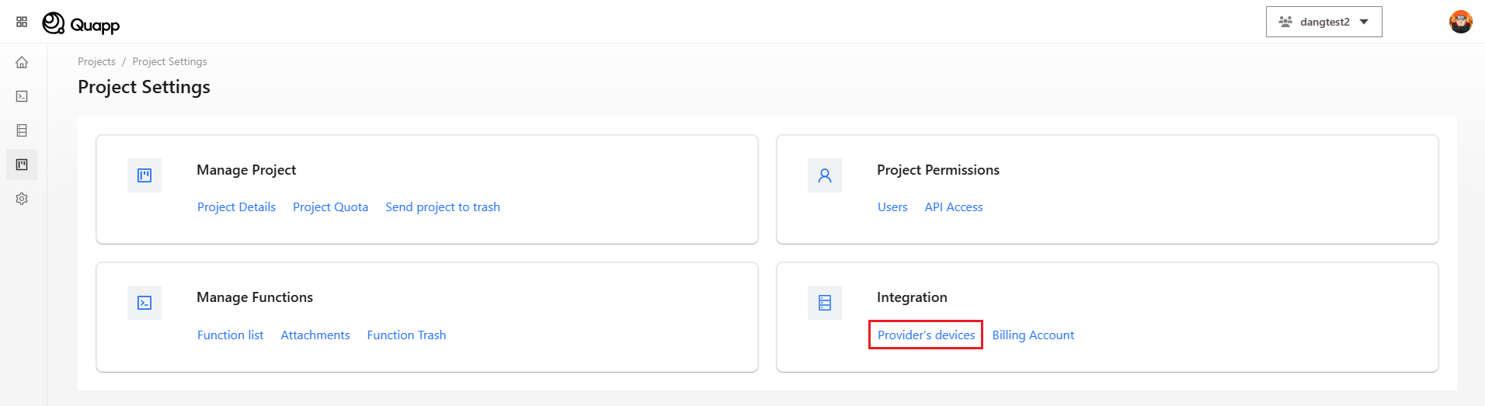Open Project Details link
This screenshot has height=406, width=1485.
236,207
